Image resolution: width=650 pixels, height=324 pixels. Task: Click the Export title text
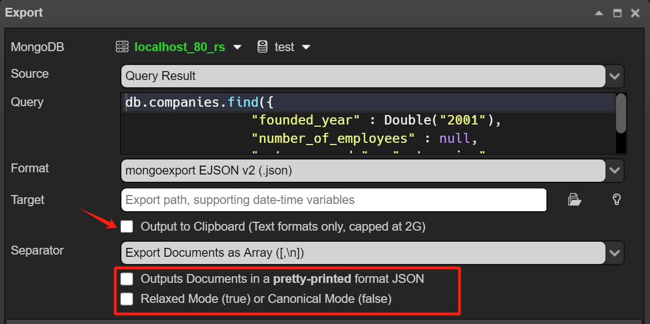(x=24, y=12)
